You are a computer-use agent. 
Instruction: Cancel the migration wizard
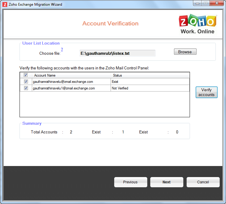coord(203,182)
